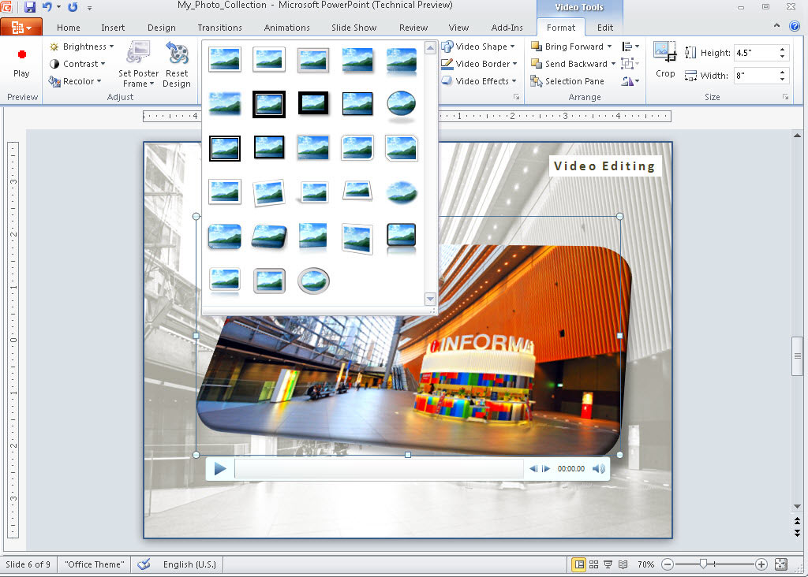
Task: Open the Align objects dropdown icon
Action: (x=630, y=47)
